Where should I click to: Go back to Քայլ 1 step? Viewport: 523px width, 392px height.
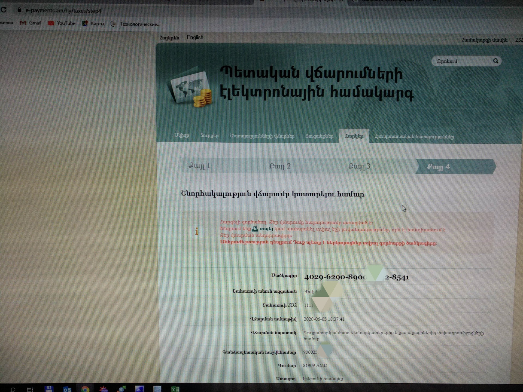pyautogui.click(x=199, y=166)
